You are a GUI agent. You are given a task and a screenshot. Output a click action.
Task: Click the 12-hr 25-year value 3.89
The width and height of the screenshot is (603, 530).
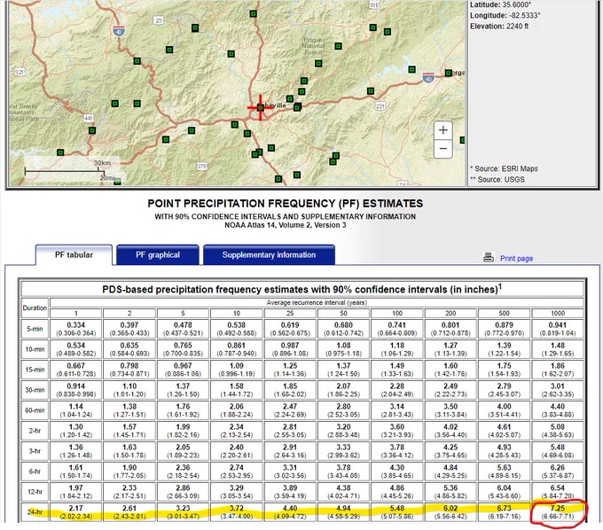(x=290, y=487)
